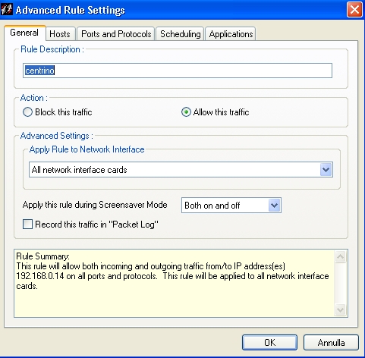365x358 pixels.
Task: Open the Ports and Protocols tab
Action: pyautogui.click(x=116, y=34)
